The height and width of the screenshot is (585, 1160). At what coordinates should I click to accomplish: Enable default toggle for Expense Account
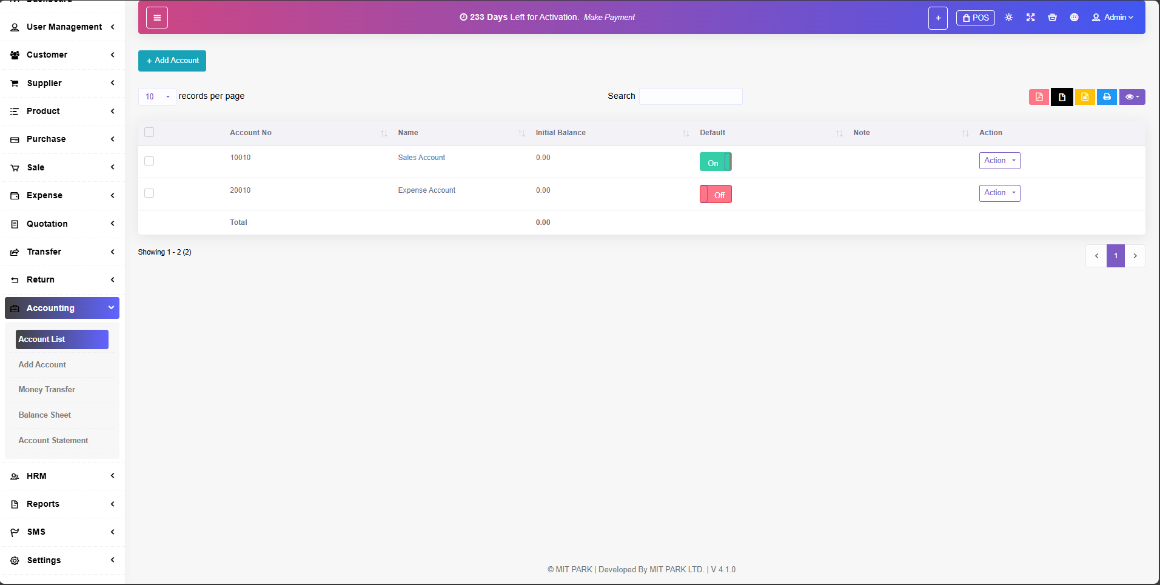[716, 195]
